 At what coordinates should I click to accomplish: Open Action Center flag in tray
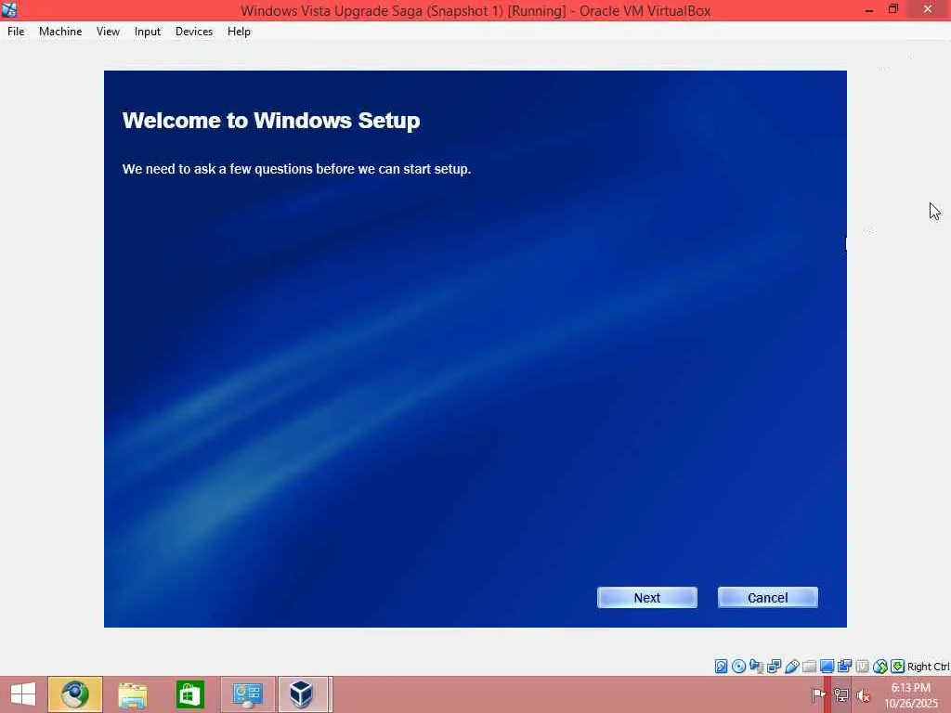pos(817,694)
